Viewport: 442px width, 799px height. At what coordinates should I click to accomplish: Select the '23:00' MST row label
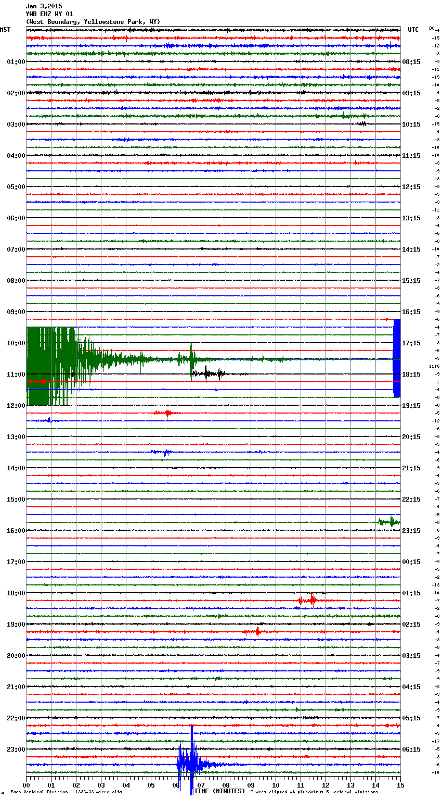[x=16, y=750]
